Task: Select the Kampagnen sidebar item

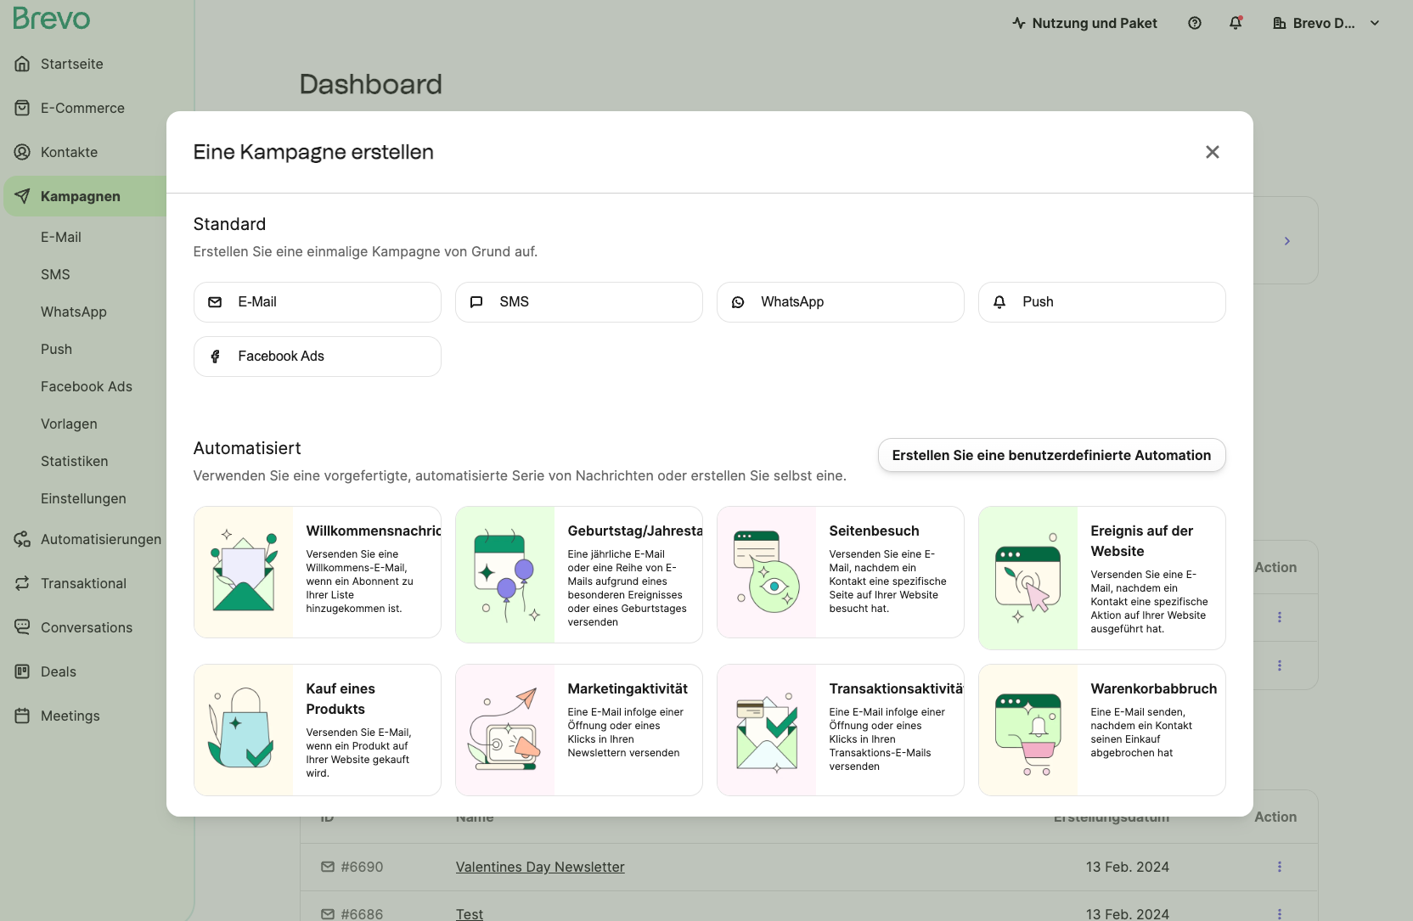Action: [85, 196]
